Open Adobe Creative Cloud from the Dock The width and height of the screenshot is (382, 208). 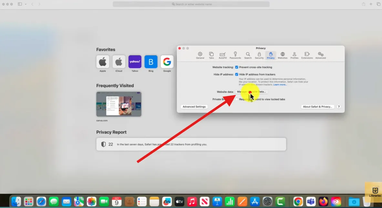pos(336,202)
